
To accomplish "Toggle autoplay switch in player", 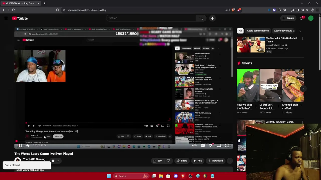I will 194,145.
